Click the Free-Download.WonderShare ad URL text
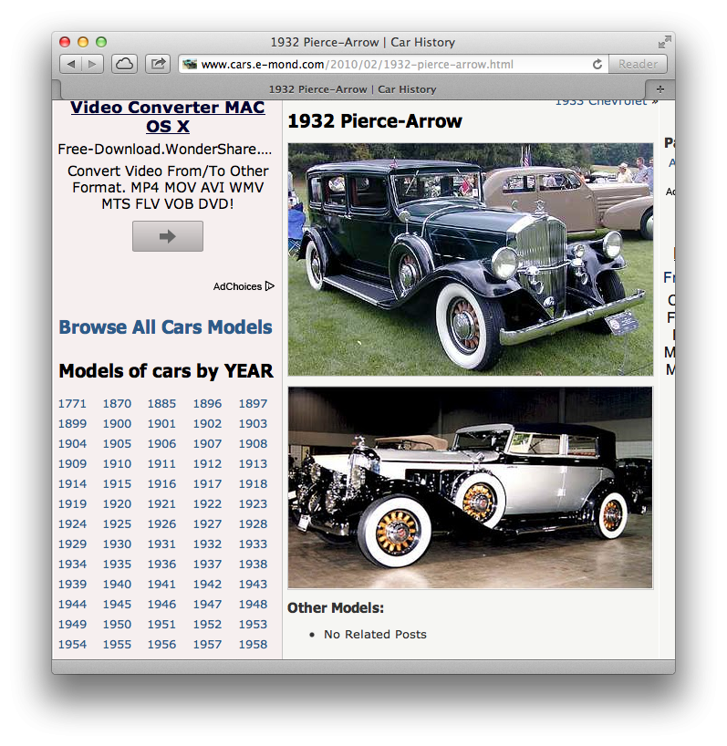The height and width of the screenshot is (746, 727). click(x=164, y=150)
